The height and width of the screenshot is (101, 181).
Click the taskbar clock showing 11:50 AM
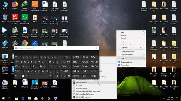pyautogui.click(x=170, y=98)
